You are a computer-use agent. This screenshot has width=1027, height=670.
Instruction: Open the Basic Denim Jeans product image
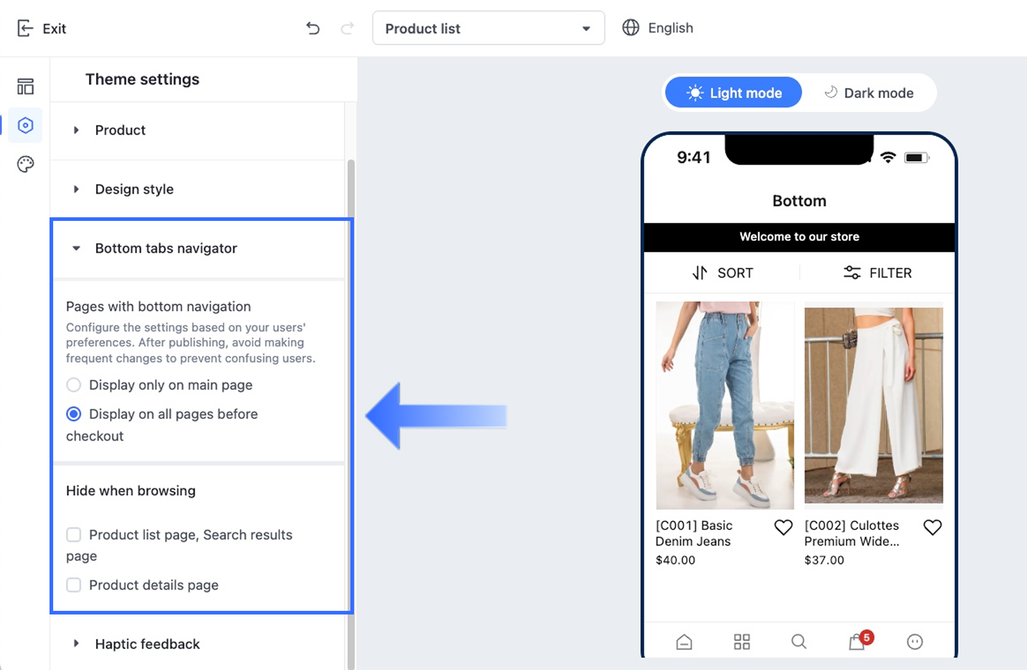pos(725,406)
